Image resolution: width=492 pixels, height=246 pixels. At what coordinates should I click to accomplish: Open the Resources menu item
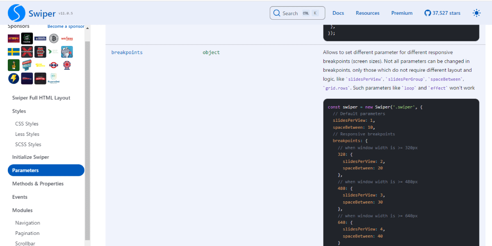[x=368, y=13]
